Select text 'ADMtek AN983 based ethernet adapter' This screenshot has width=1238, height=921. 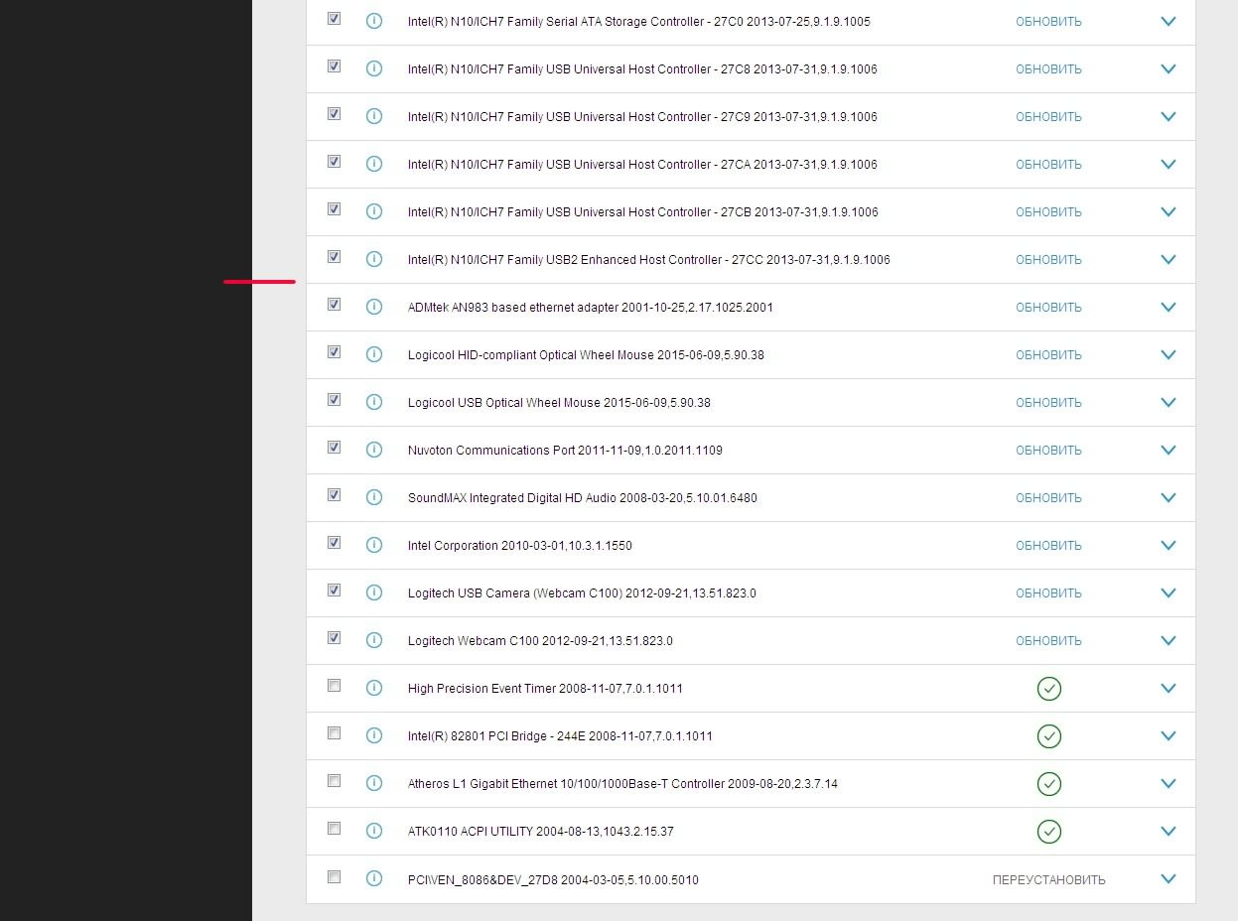tap(512, 308)
